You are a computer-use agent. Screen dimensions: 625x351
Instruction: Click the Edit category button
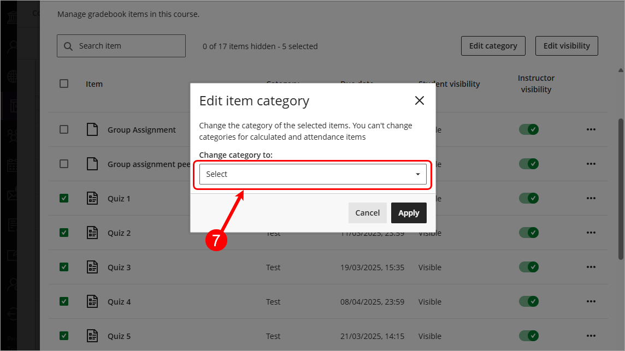tap(493, 46)
